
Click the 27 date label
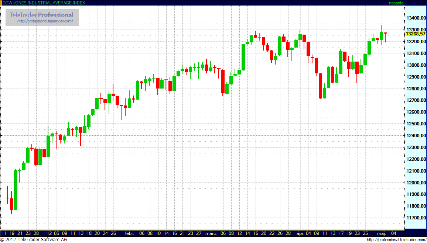[x=198, y=233]
